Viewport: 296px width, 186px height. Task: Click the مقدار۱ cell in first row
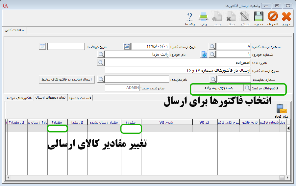tap(131, 128)
